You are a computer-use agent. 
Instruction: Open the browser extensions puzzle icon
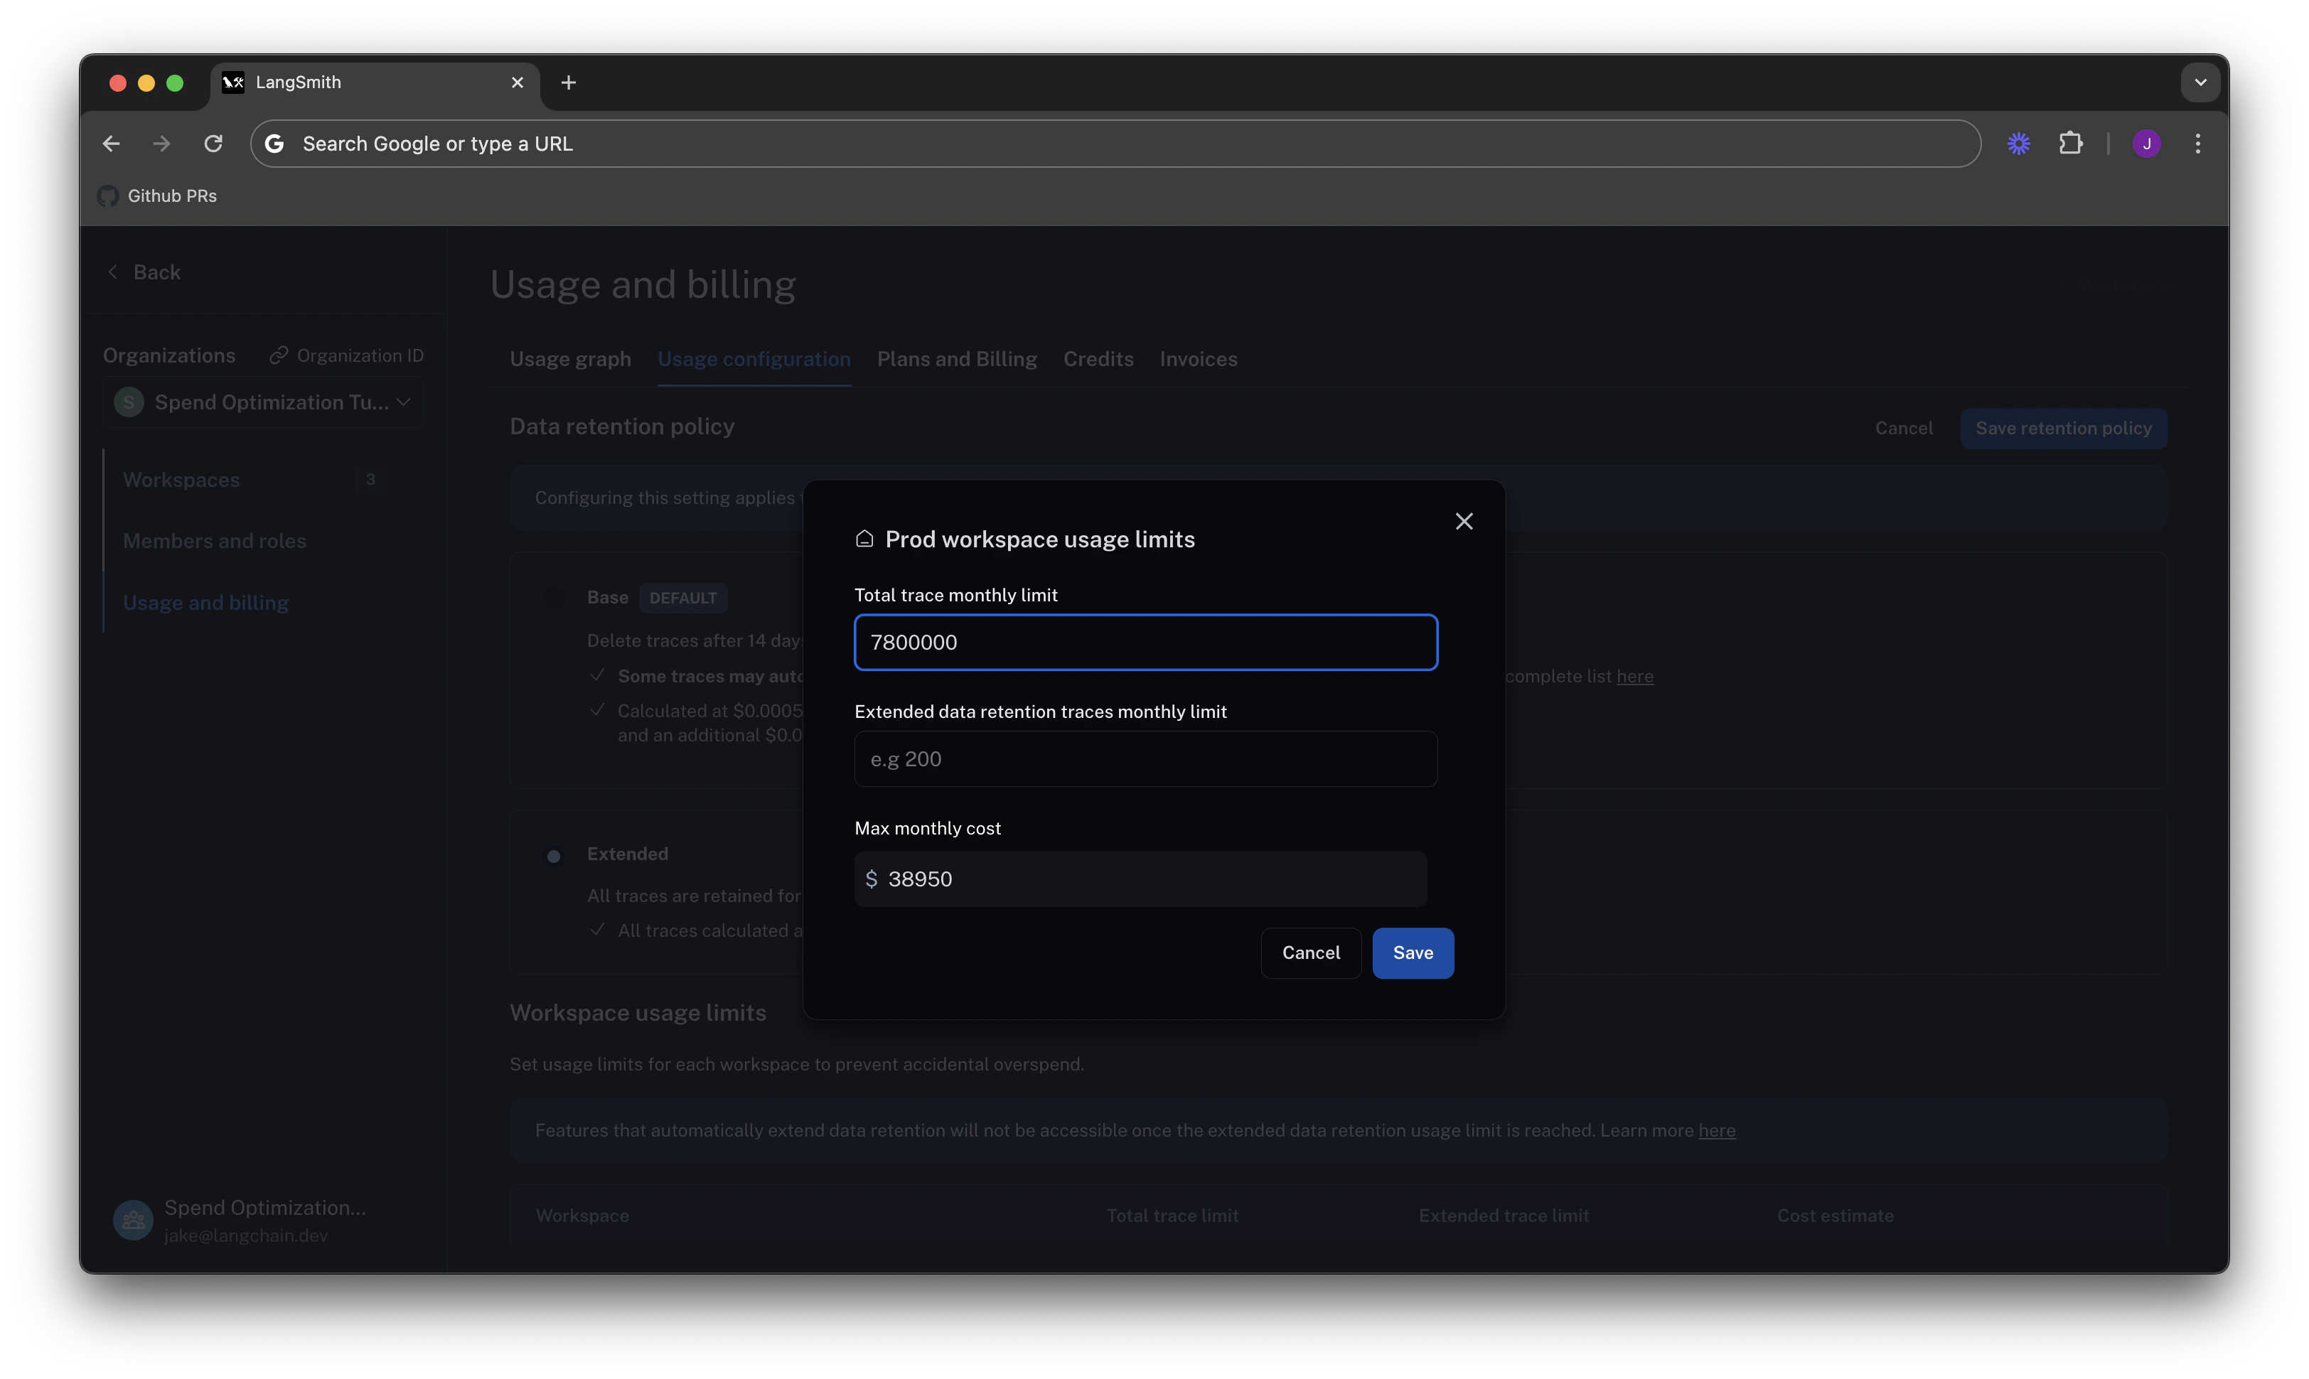[x=2070, y=144]
